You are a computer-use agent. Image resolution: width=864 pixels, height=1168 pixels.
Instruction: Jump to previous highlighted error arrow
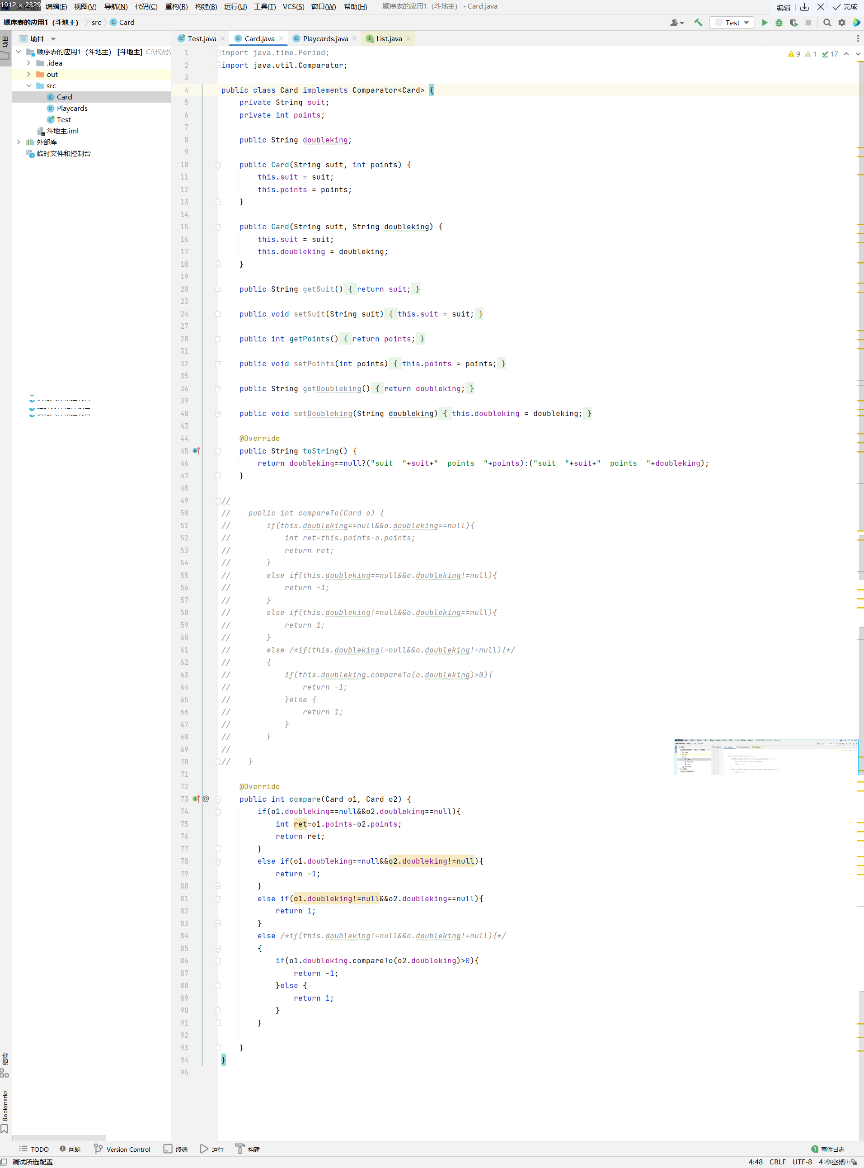(846, 54)
